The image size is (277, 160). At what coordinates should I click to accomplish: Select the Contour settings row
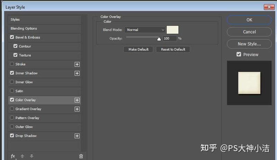45,46
